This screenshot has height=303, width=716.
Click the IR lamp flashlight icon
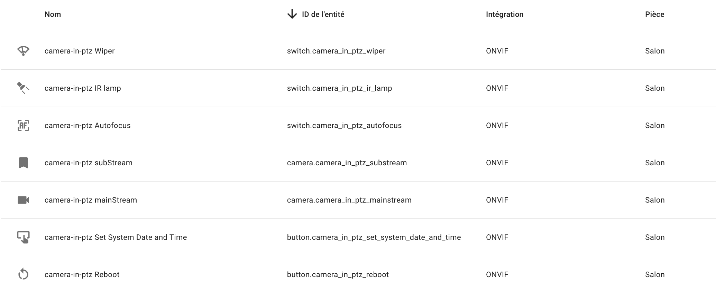coord(23,88)
